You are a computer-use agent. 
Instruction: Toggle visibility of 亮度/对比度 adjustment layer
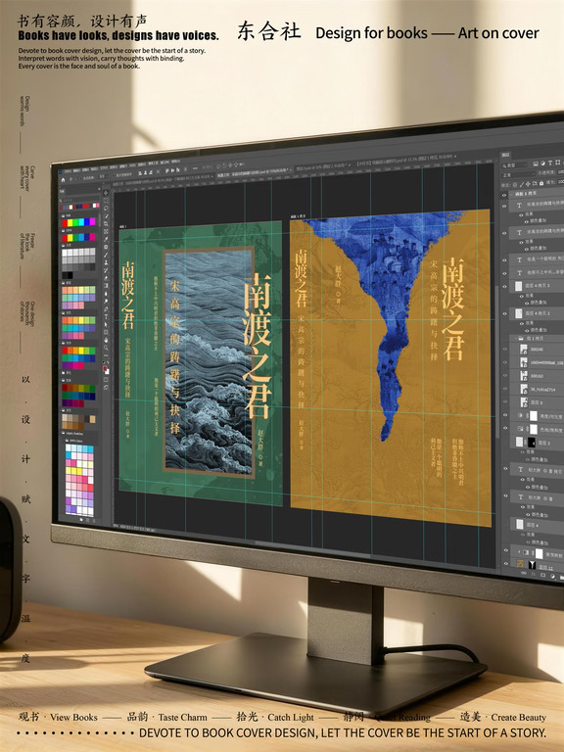coord(505,415)
